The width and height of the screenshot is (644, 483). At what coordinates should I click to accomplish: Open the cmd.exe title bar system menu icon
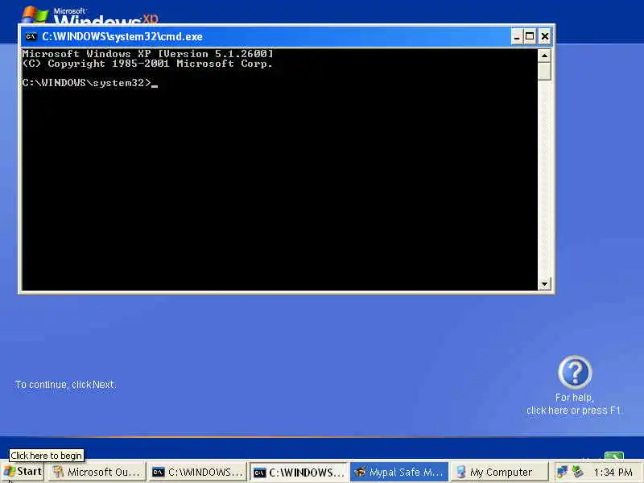(31, 36)
